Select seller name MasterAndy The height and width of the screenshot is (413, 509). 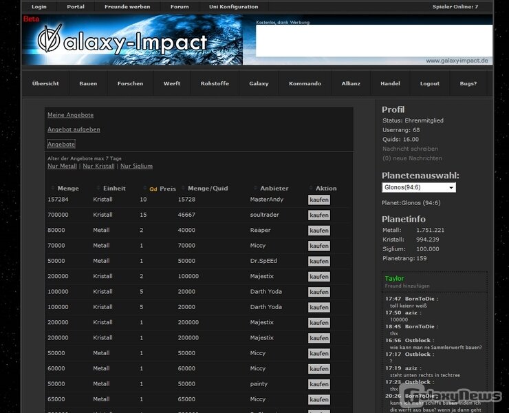266,199
